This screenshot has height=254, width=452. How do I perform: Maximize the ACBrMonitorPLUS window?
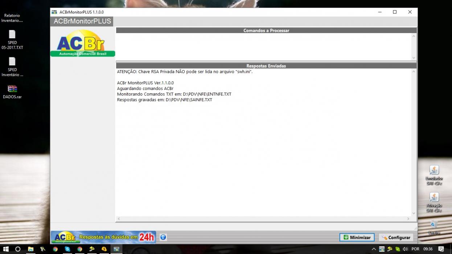point(395,12)
